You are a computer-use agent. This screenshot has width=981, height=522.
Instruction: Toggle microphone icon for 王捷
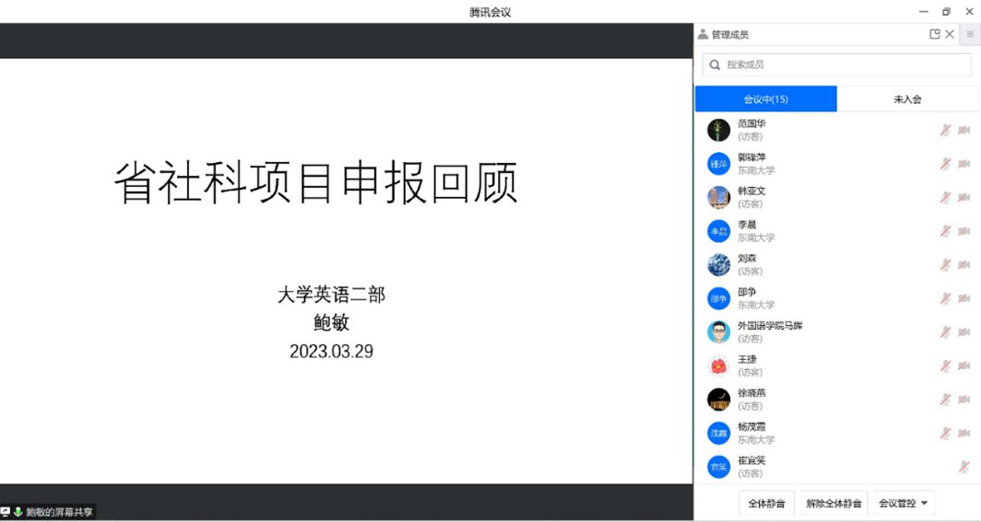pos(945,365)
